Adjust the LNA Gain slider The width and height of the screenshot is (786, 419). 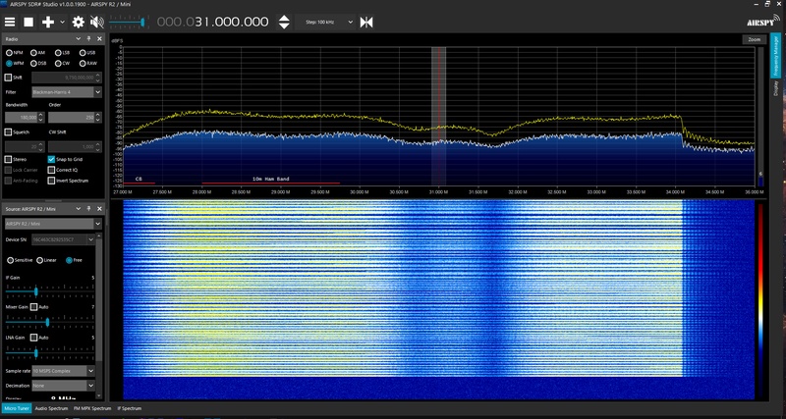point(50,353)
